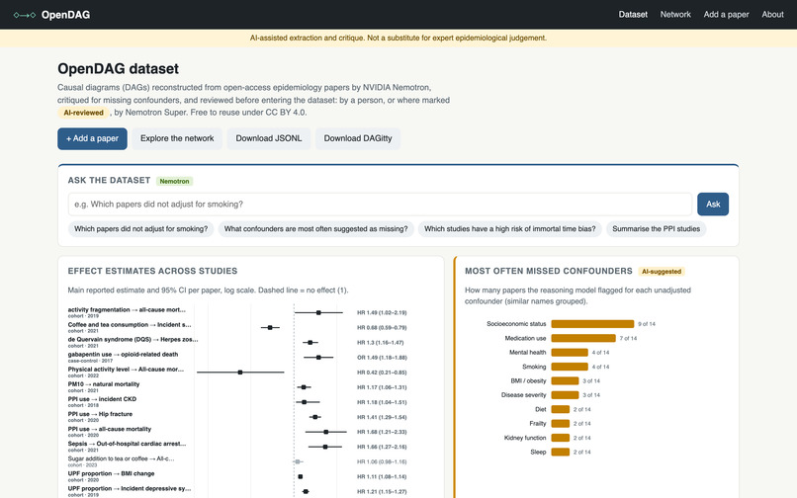
Task: Click the Sleep confounder bar
Action: click(x=561, y=452)
